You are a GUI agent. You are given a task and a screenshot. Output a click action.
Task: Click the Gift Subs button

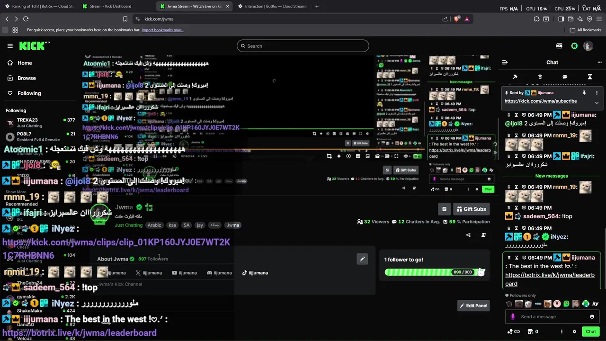tap(471, 209)
